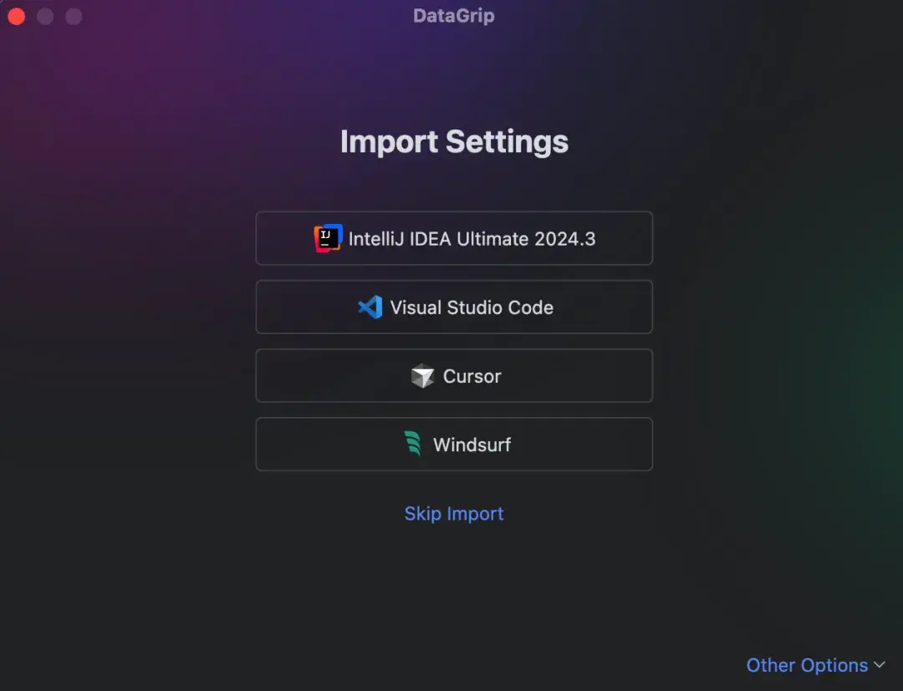This screenshot has width=903, height=691.
Task: Click the greyed-out zoom window button
Action: coord(74,16)
